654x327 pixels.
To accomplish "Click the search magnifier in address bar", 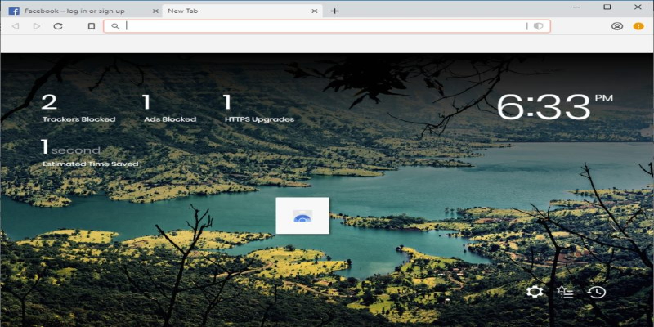I will point(115,26).
